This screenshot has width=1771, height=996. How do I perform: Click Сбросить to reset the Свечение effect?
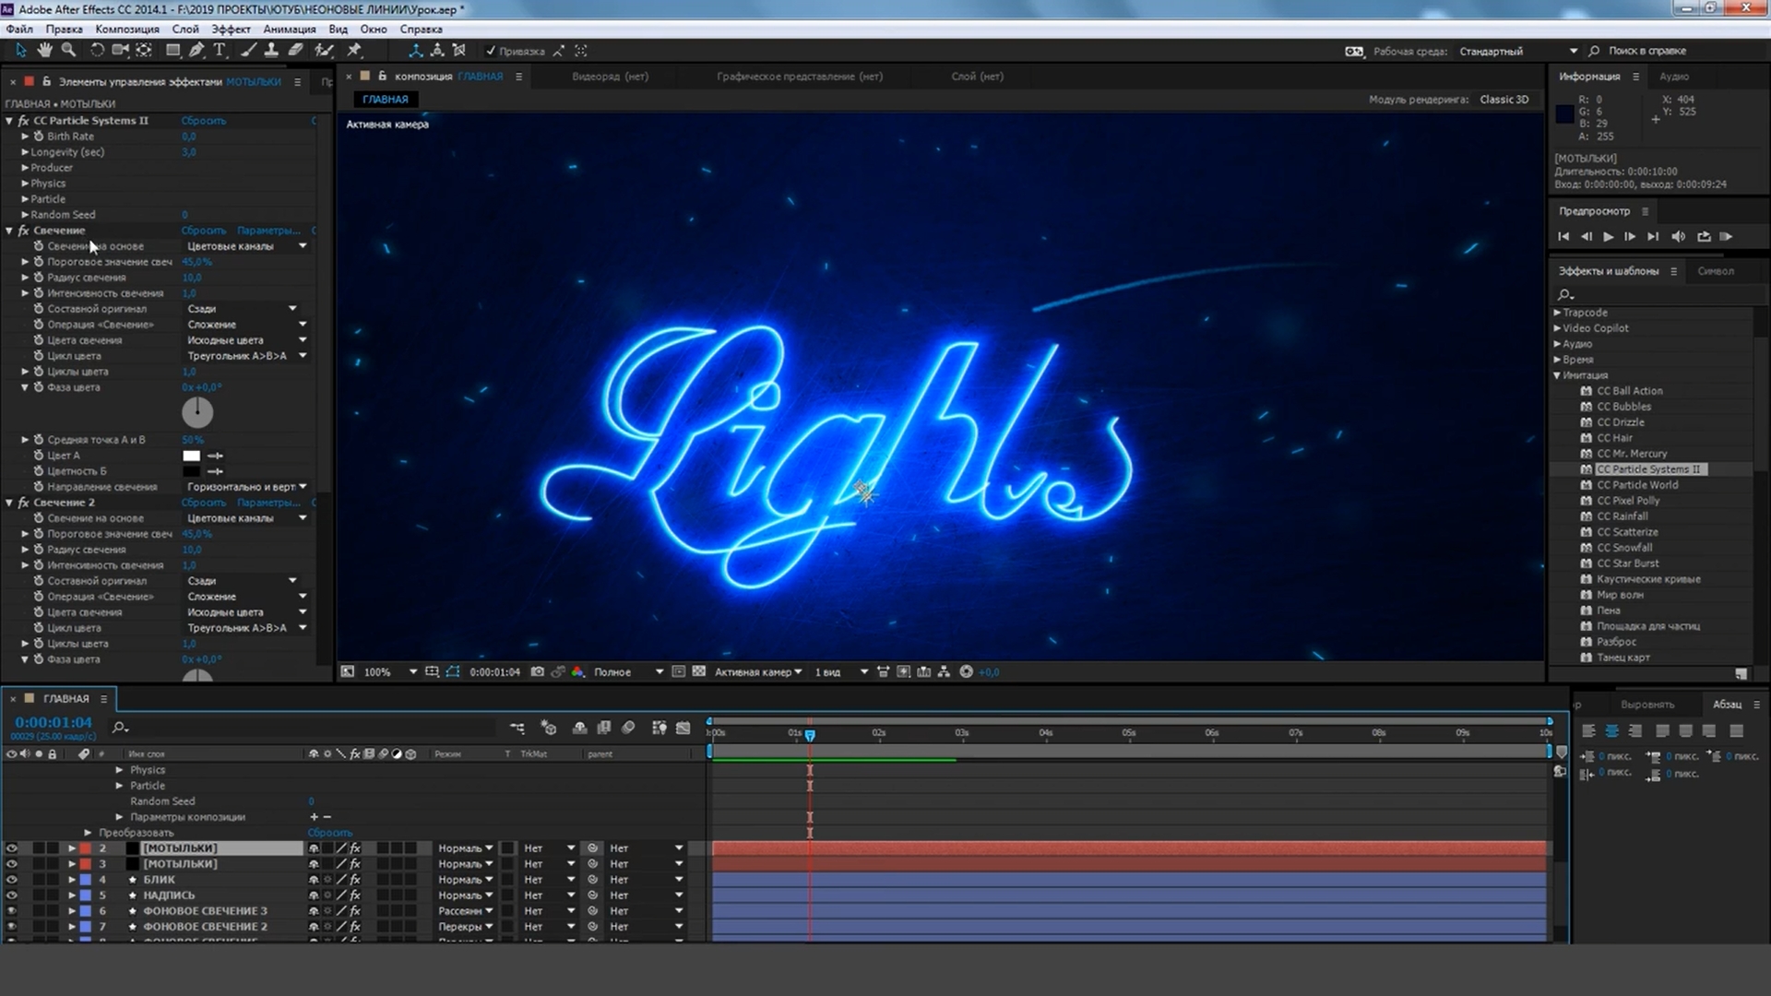(204, 230)
